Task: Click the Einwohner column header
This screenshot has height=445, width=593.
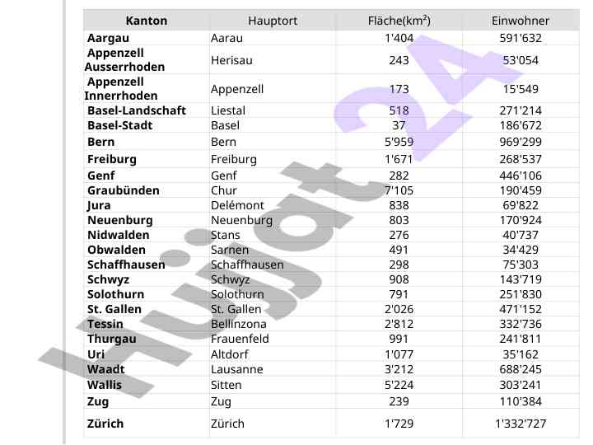Action: click(521, 21)
